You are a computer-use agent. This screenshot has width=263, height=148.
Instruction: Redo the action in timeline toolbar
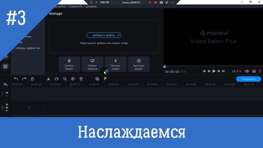[24, 79]
